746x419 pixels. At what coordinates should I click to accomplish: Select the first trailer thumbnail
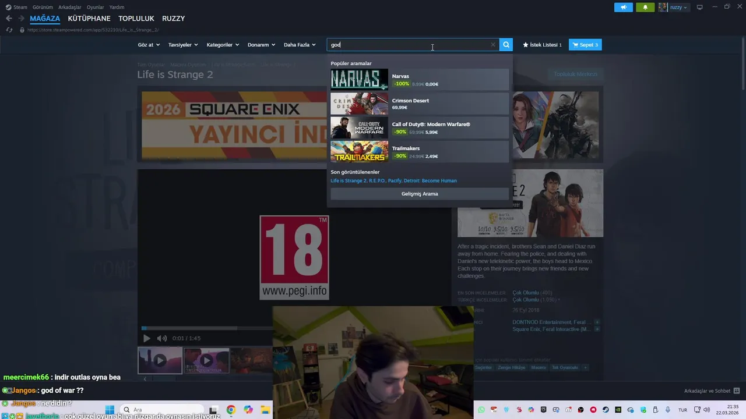pos(160,360)
